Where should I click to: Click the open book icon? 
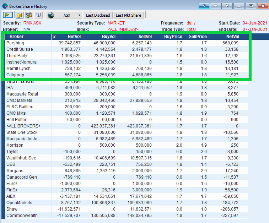(x=39, y=15)
